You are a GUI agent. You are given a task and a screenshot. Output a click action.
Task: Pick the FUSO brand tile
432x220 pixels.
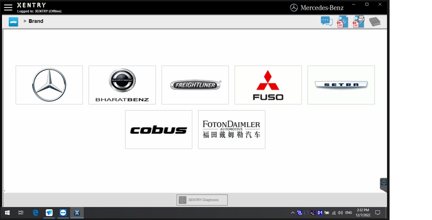[268, 85]
